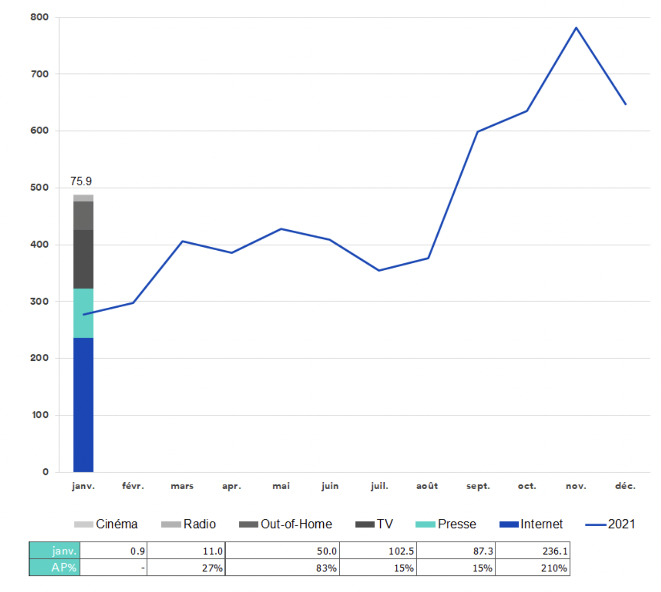Click the blue Internet segment of the January bar
Viewport: 661px width, 592px height.
(83, 405)
